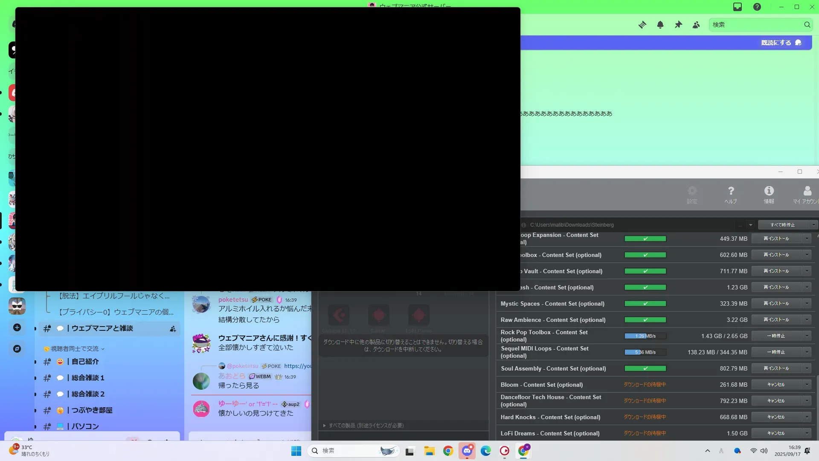Show member list icon
This screenshot has height=461, width=819.
click(696, 25)
